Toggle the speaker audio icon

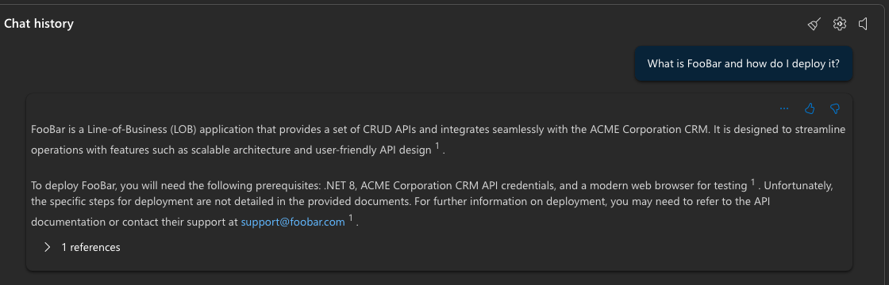click(x=864, y=24)
